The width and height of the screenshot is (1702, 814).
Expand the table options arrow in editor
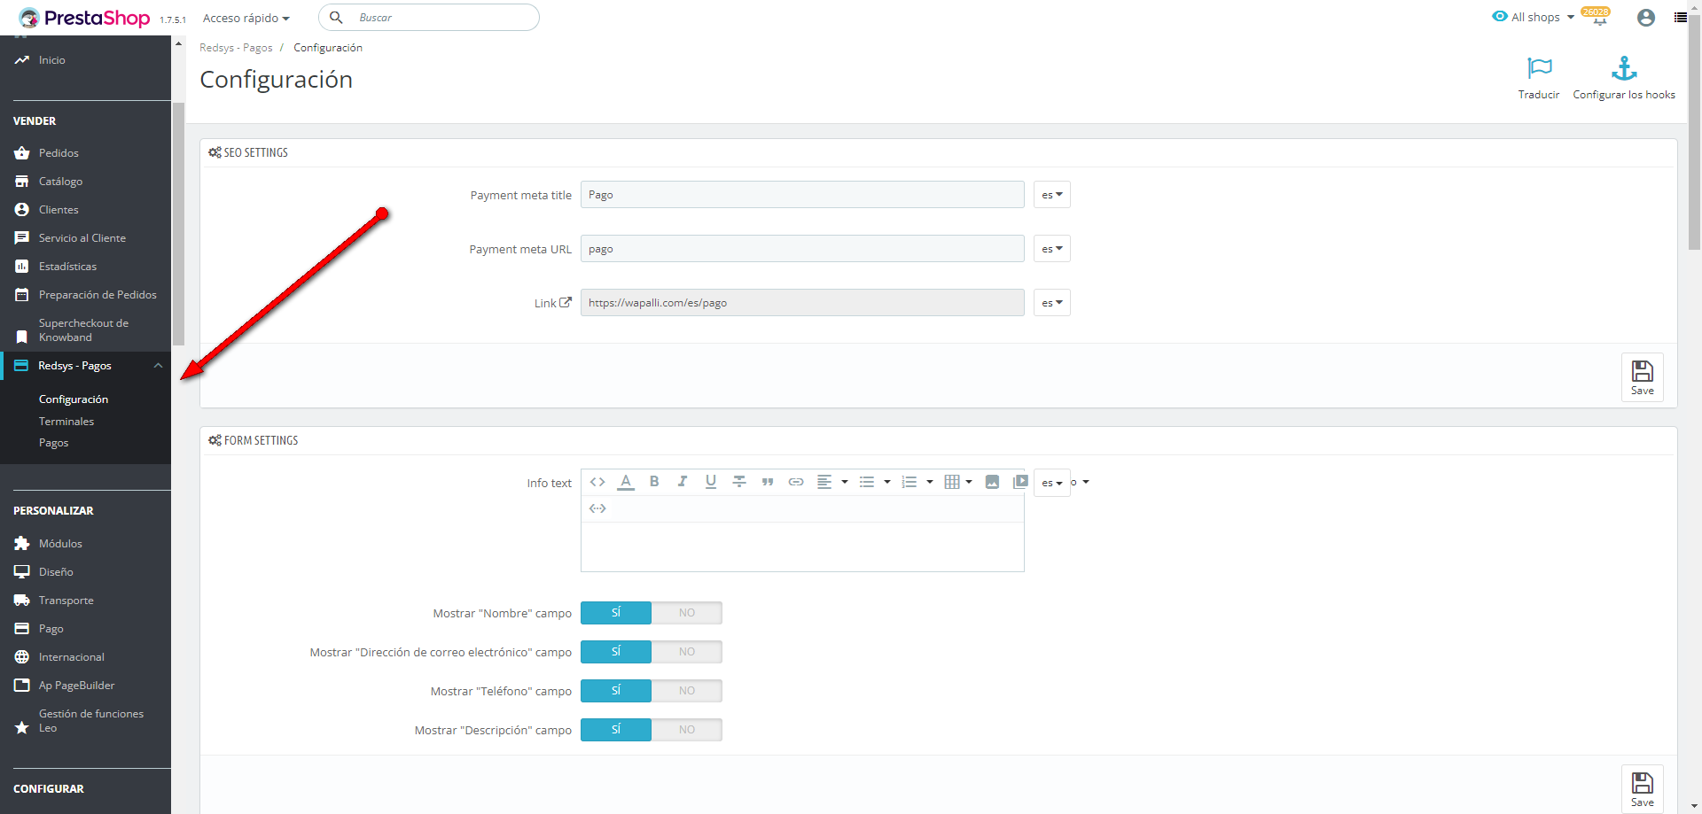[969, 482]
